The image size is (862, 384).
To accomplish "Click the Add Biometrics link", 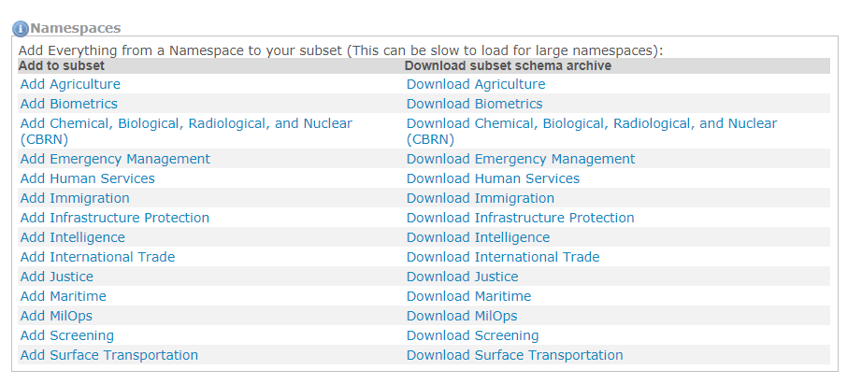I will click(69, 104).
